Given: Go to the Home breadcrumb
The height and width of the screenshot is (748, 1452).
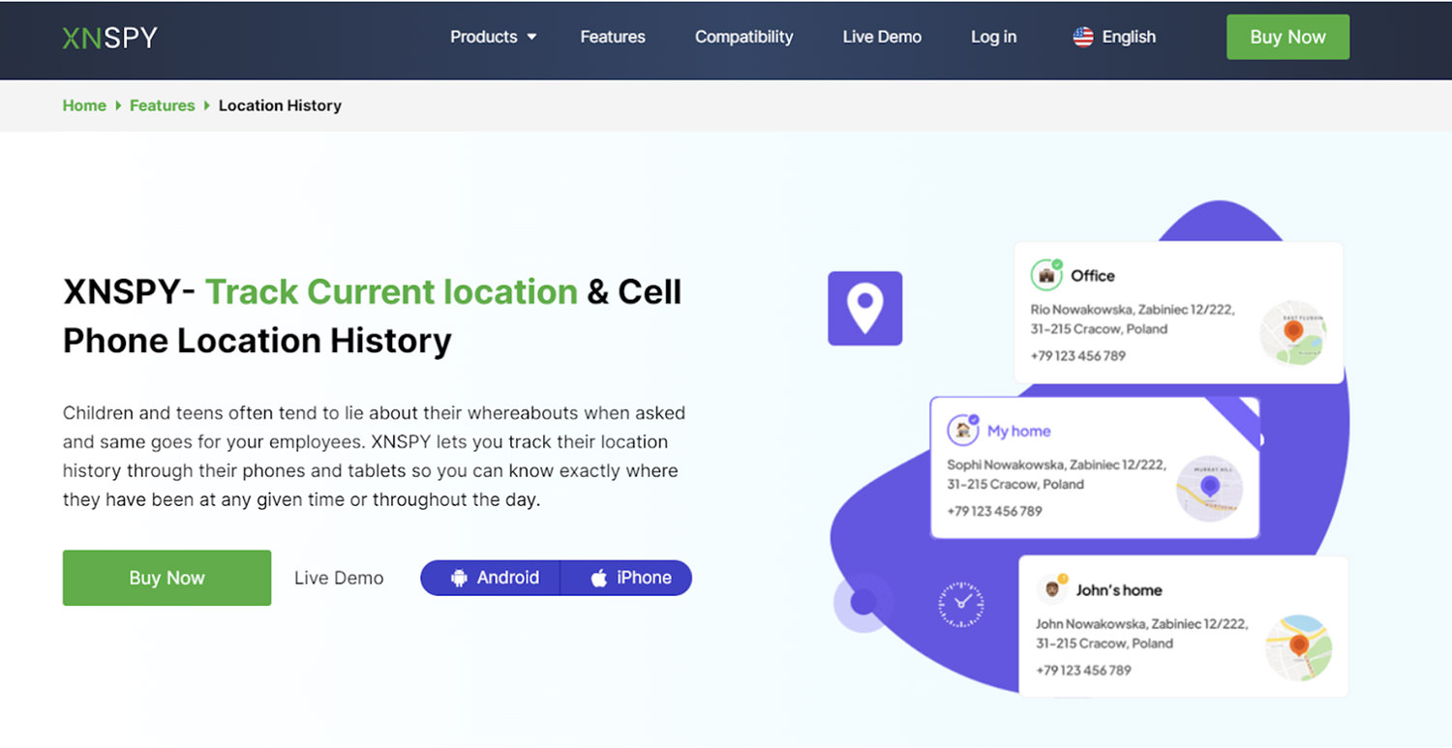Looking at the screenshot, I should tap(84, 105).
